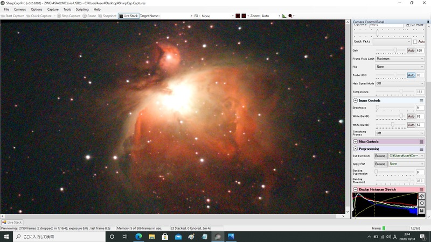431x242 pixels.
Task: Toggle Auto for White Bal (R)
Action: point(411,116)
